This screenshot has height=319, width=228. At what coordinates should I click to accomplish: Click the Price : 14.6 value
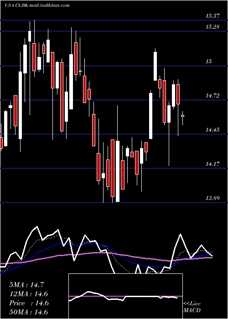click(x=29, y=303)
